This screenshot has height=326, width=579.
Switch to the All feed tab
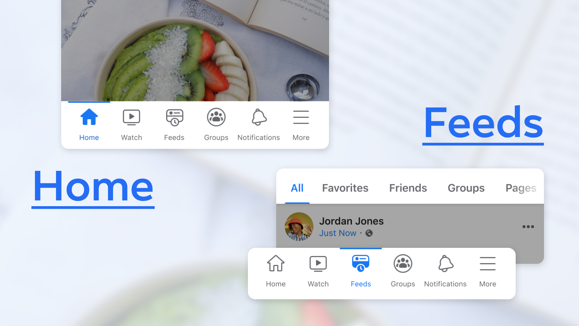(297, 187)
